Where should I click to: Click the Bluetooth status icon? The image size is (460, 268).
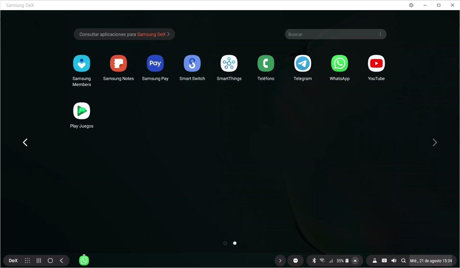[x=314, y=261]
